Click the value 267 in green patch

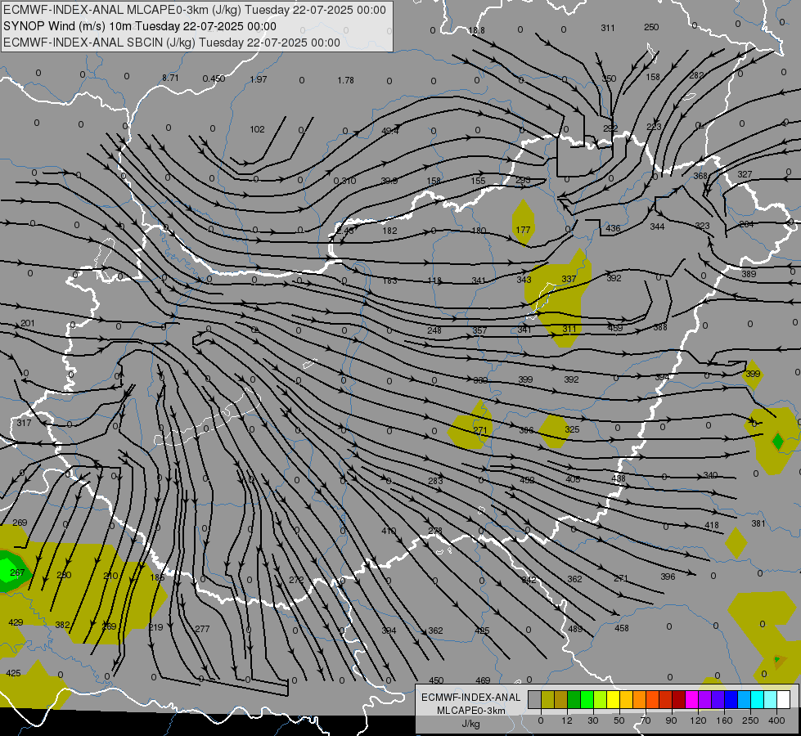click(17, 572)
